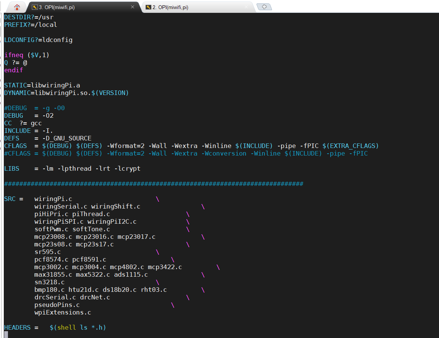Viewport: 439px width, 338px height.
Task: Click htu21d.c
Action: pos(83,289)
